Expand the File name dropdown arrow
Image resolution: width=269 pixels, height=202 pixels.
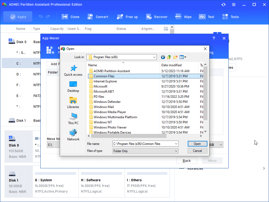tap(176, 144)
